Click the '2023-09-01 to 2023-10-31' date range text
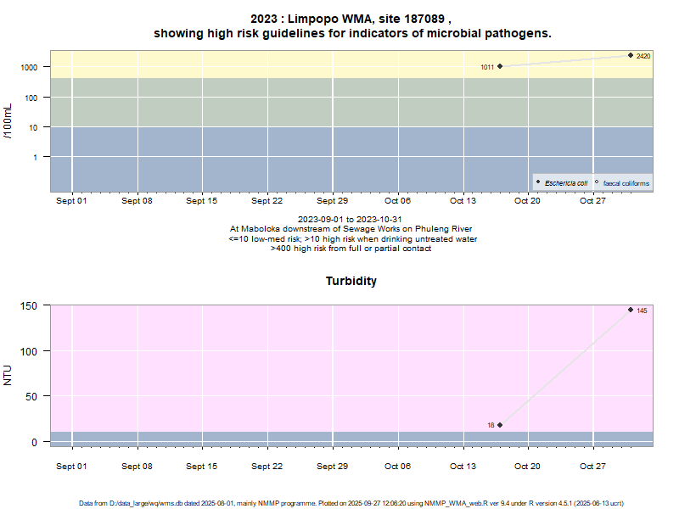 coord(351,220)
